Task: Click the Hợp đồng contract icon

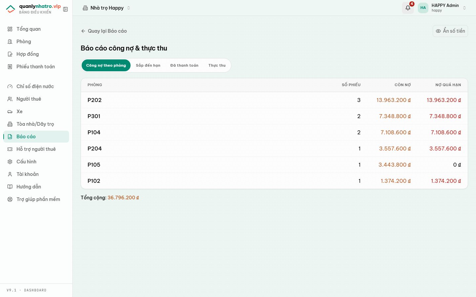Action: click(x=10, y=54)
